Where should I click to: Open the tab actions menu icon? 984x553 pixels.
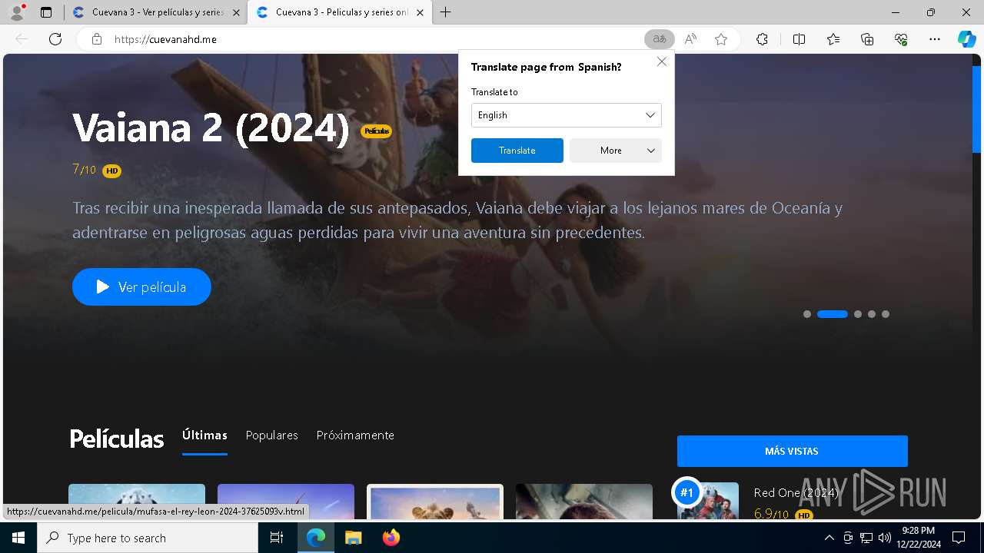pos(46,12)
